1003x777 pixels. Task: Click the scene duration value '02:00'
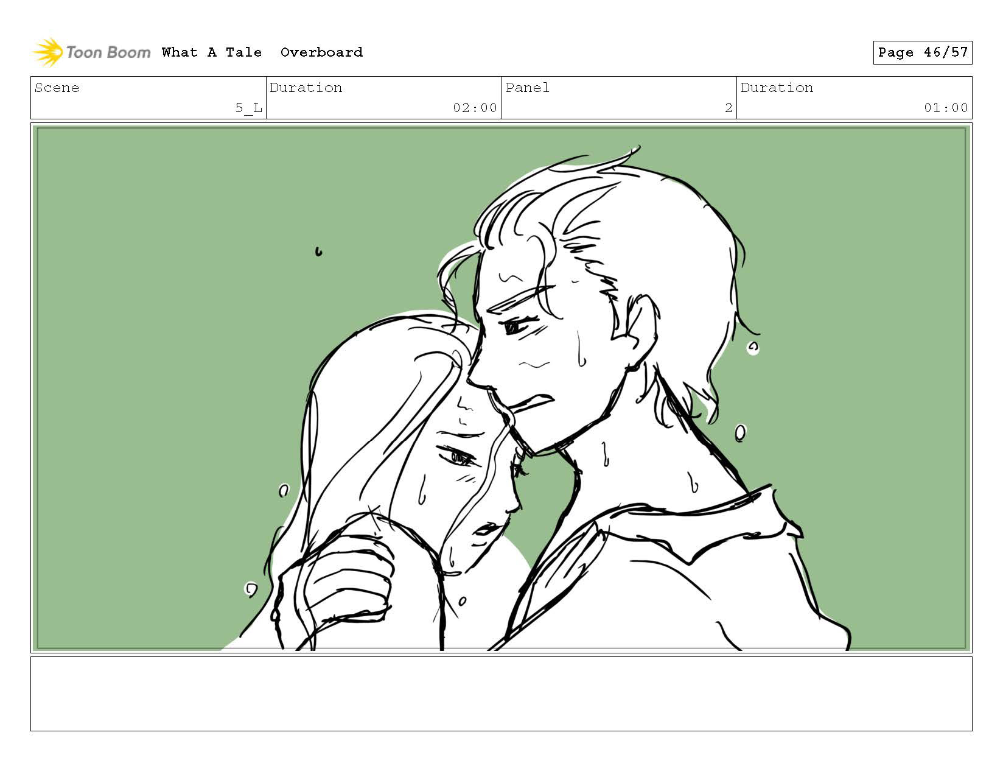click(x=475, y=108)
